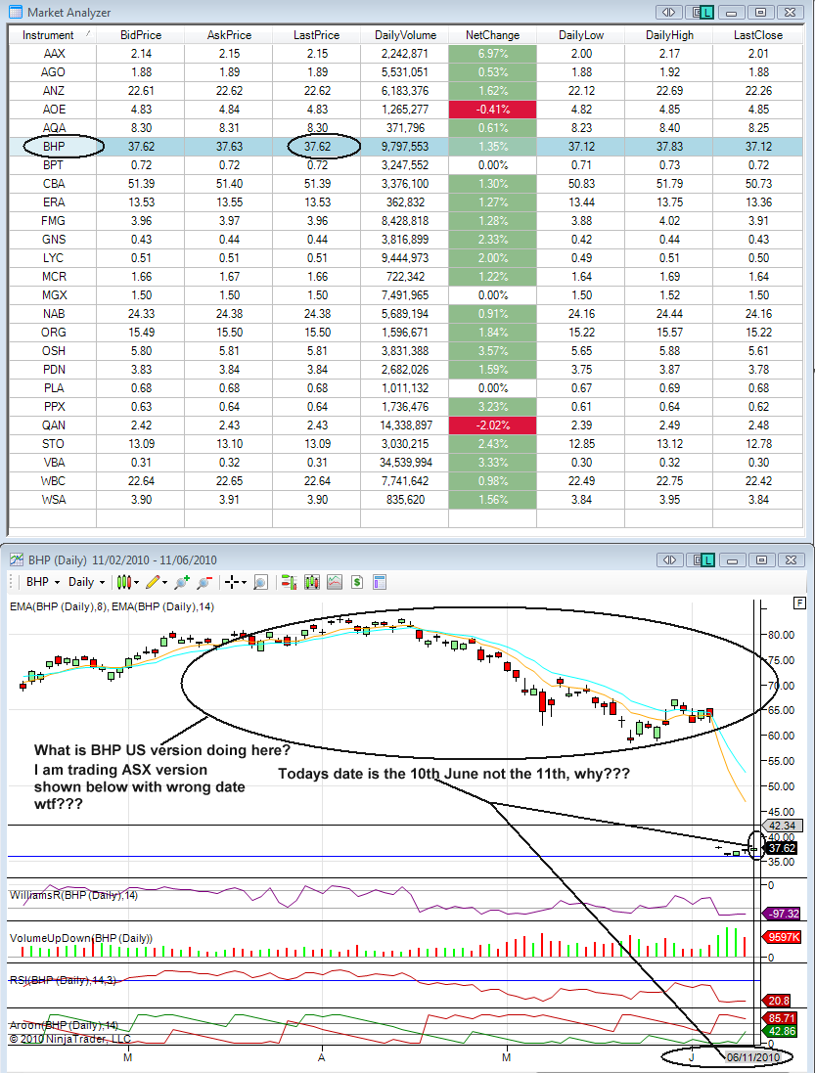Sort by the AskPrice column header
The height and width of the screenshot is (1073, 815).
point(229,35)
